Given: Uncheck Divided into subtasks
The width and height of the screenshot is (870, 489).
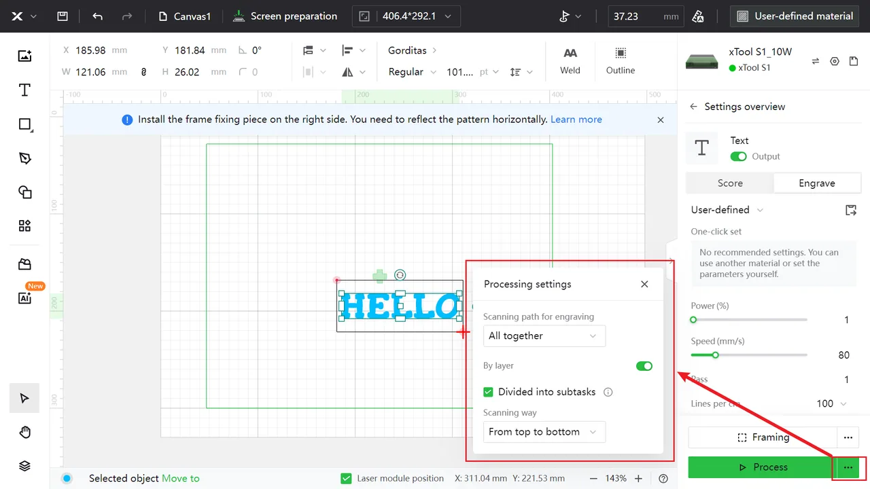Looking at the screenshot, I should 488,392.
